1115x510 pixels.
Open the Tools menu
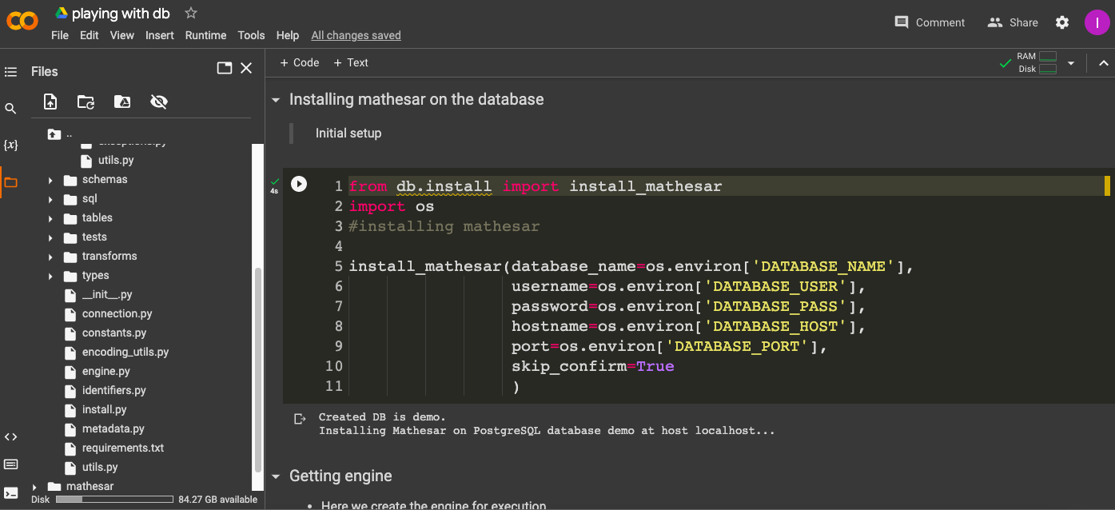tap(251, 35)
